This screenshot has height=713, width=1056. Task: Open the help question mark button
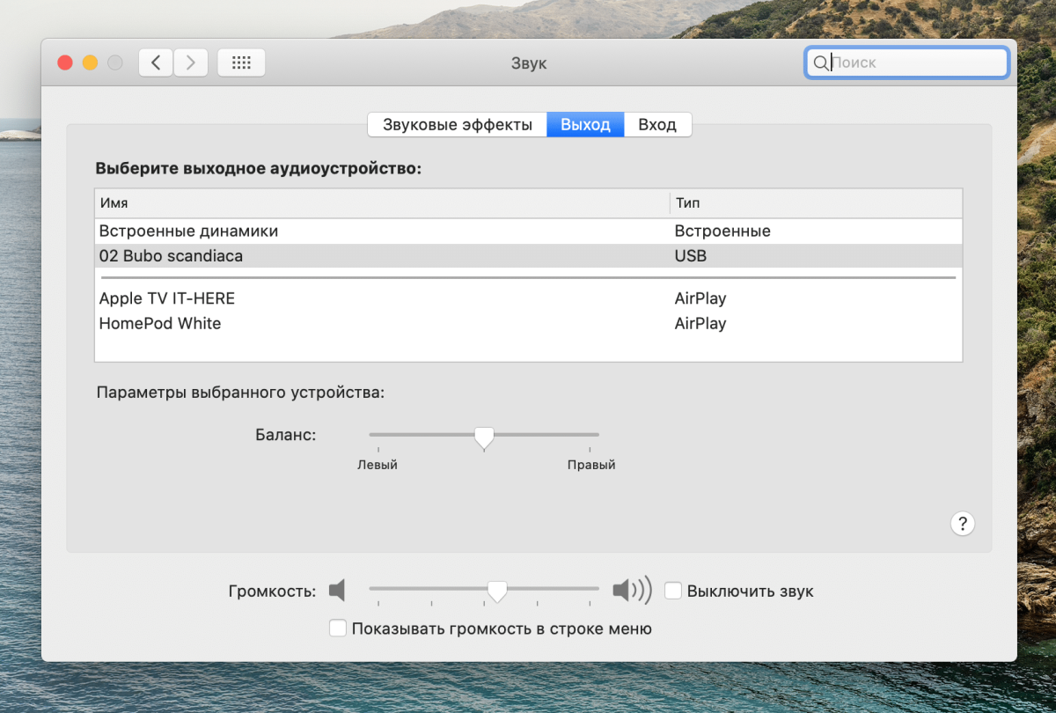[x=962, y=524]
